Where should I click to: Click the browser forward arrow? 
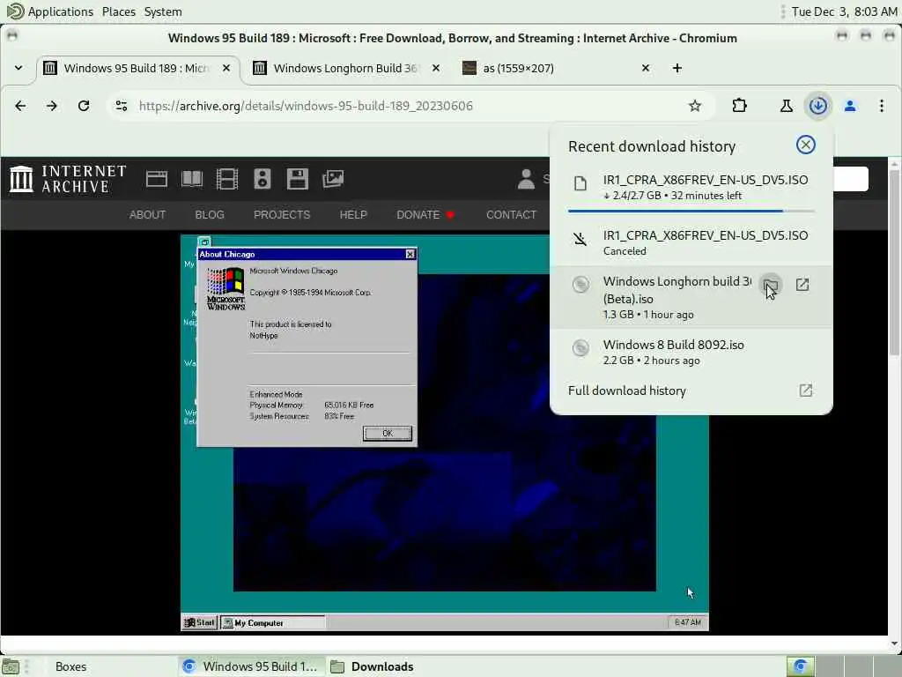tap(52, 106)
